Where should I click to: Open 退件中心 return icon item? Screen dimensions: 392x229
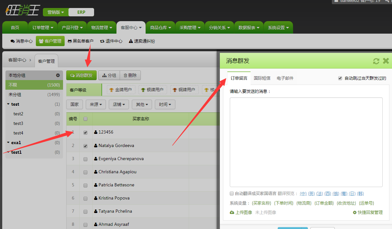point(102,41)
